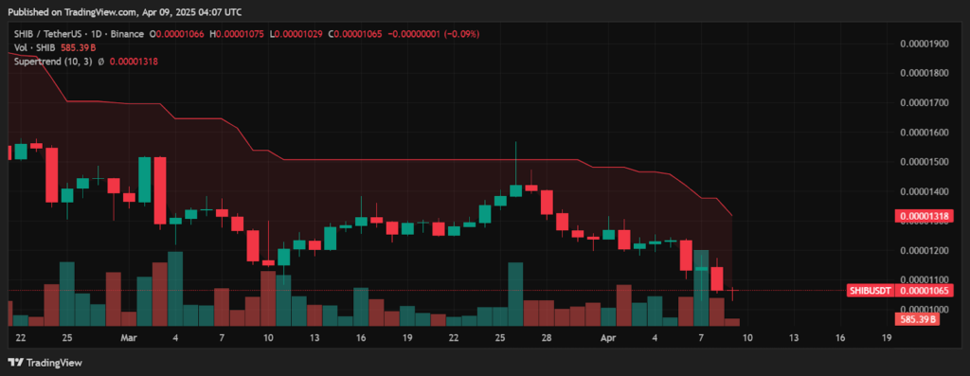
Task: Click the 0.00001100 price axis label
Action: click(x=925, y=280)
